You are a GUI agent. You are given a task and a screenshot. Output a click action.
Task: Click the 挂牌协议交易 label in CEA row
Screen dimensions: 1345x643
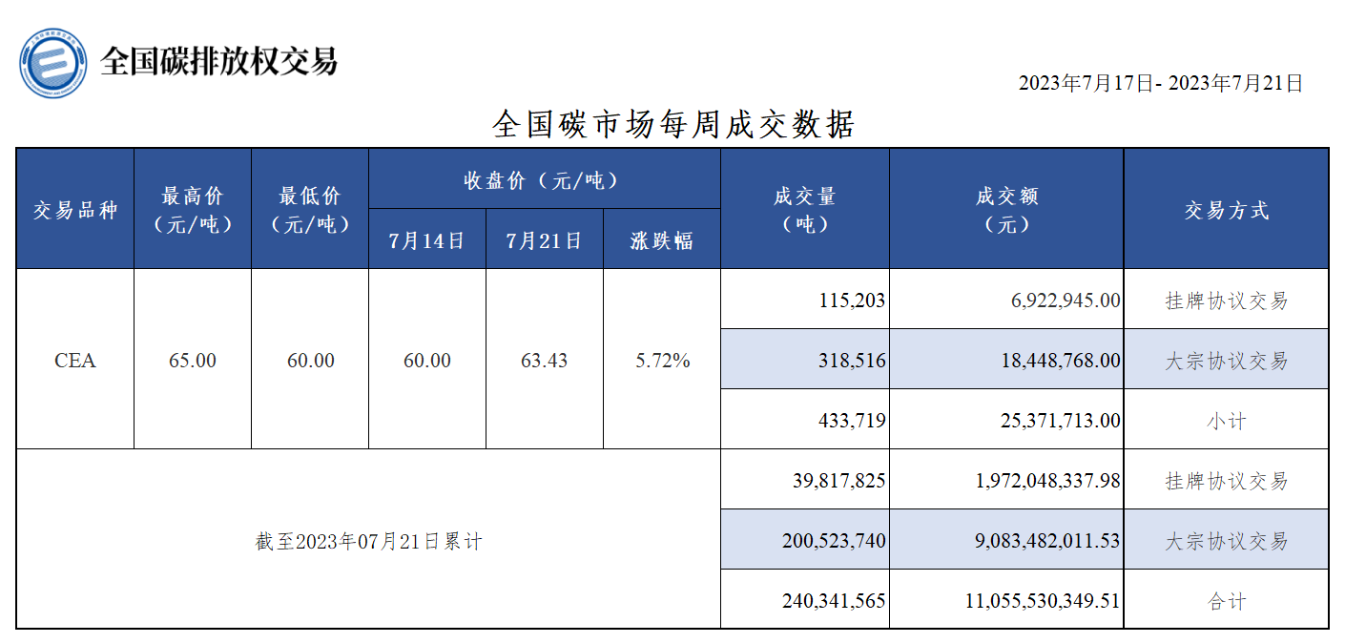pos(1226,302)
